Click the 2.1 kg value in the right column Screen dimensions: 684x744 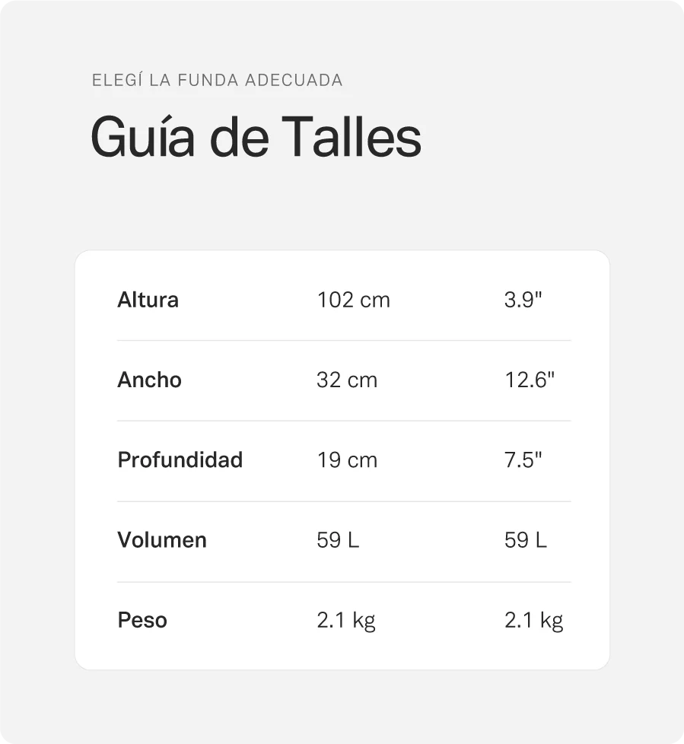533,621
